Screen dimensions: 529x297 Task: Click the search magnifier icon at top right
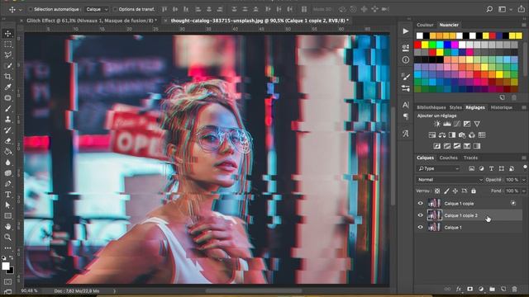click(x=489, y=9)
